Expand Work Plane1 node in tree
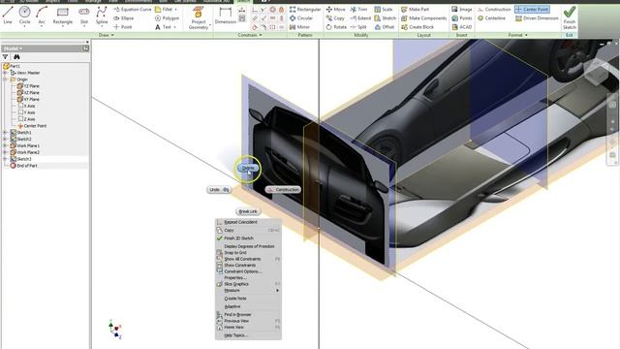620x349 pixels. point(5,145)
